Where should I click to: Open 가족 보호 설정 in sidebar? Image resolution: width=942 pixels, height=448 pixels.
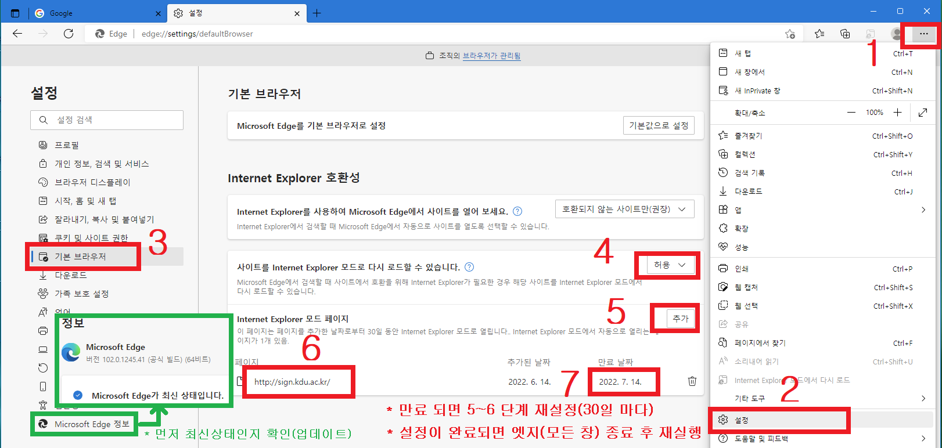tap(107, 294)
